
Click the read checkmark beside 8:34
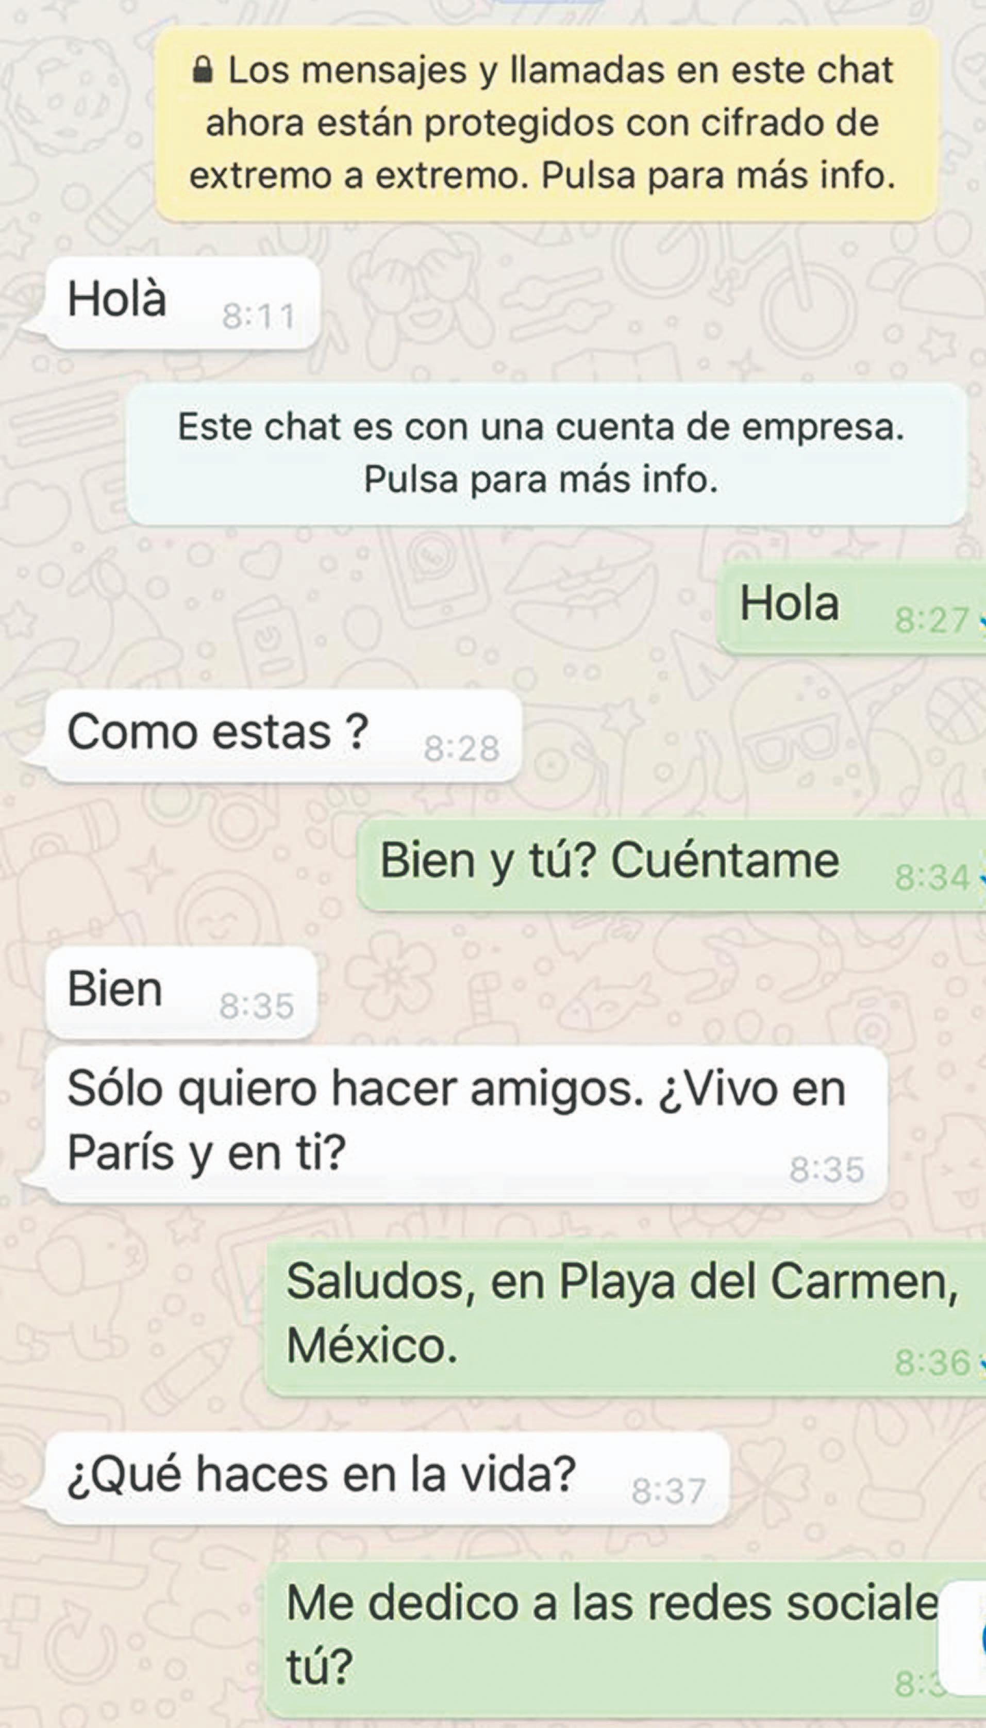pos(980,878)
